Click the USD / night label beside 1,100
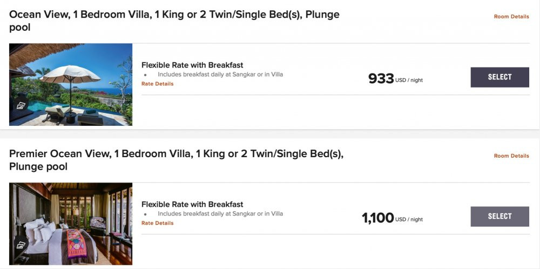The height and width of the screenshot is (269, 540). 409,220
